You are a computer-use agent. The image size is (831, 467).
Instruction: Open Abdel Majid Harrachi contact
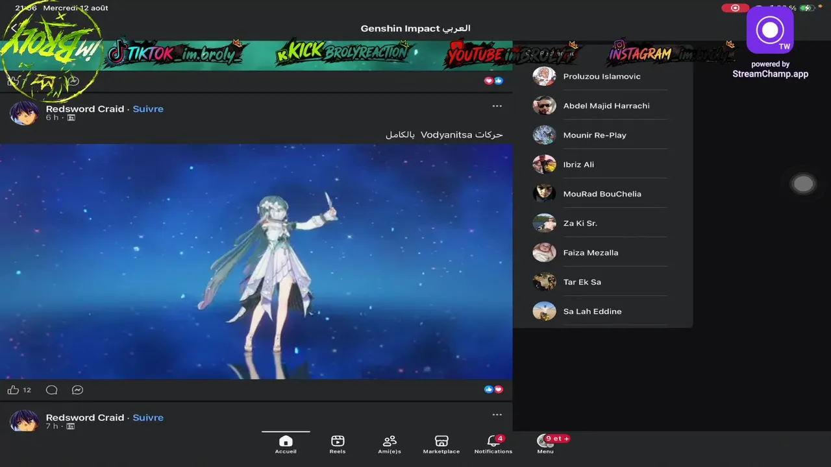[600, 106]
